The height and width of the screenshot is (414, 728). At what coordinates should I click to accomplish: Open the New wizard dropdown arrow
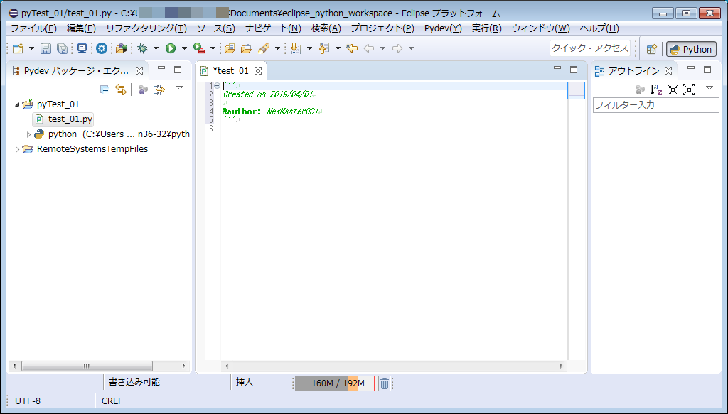[x=31, y=48]
